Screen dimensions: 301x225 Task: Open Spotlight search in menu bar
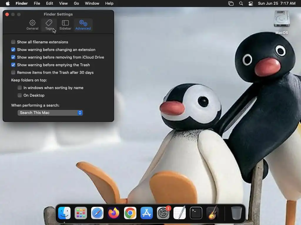[241, 4]
